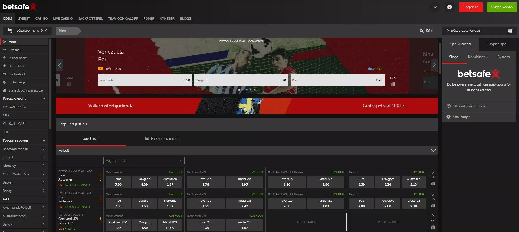
Task: Click the red Logga in button
Action: pos(471,7)
